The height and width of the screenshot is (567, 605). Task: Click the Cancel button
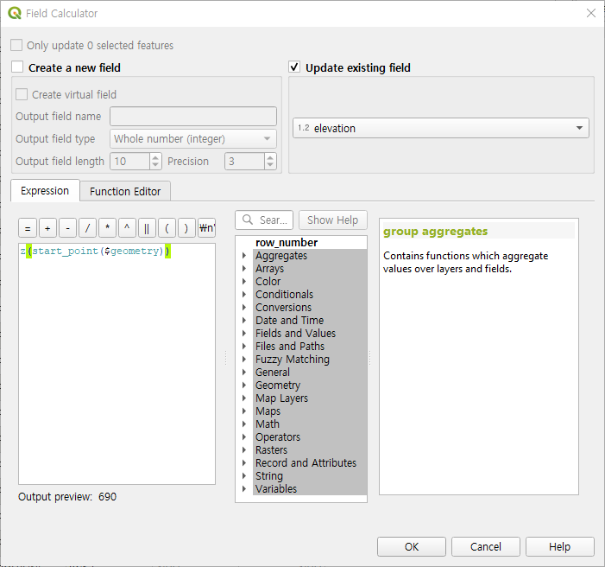pyautogui.click(x=485, y=546)
